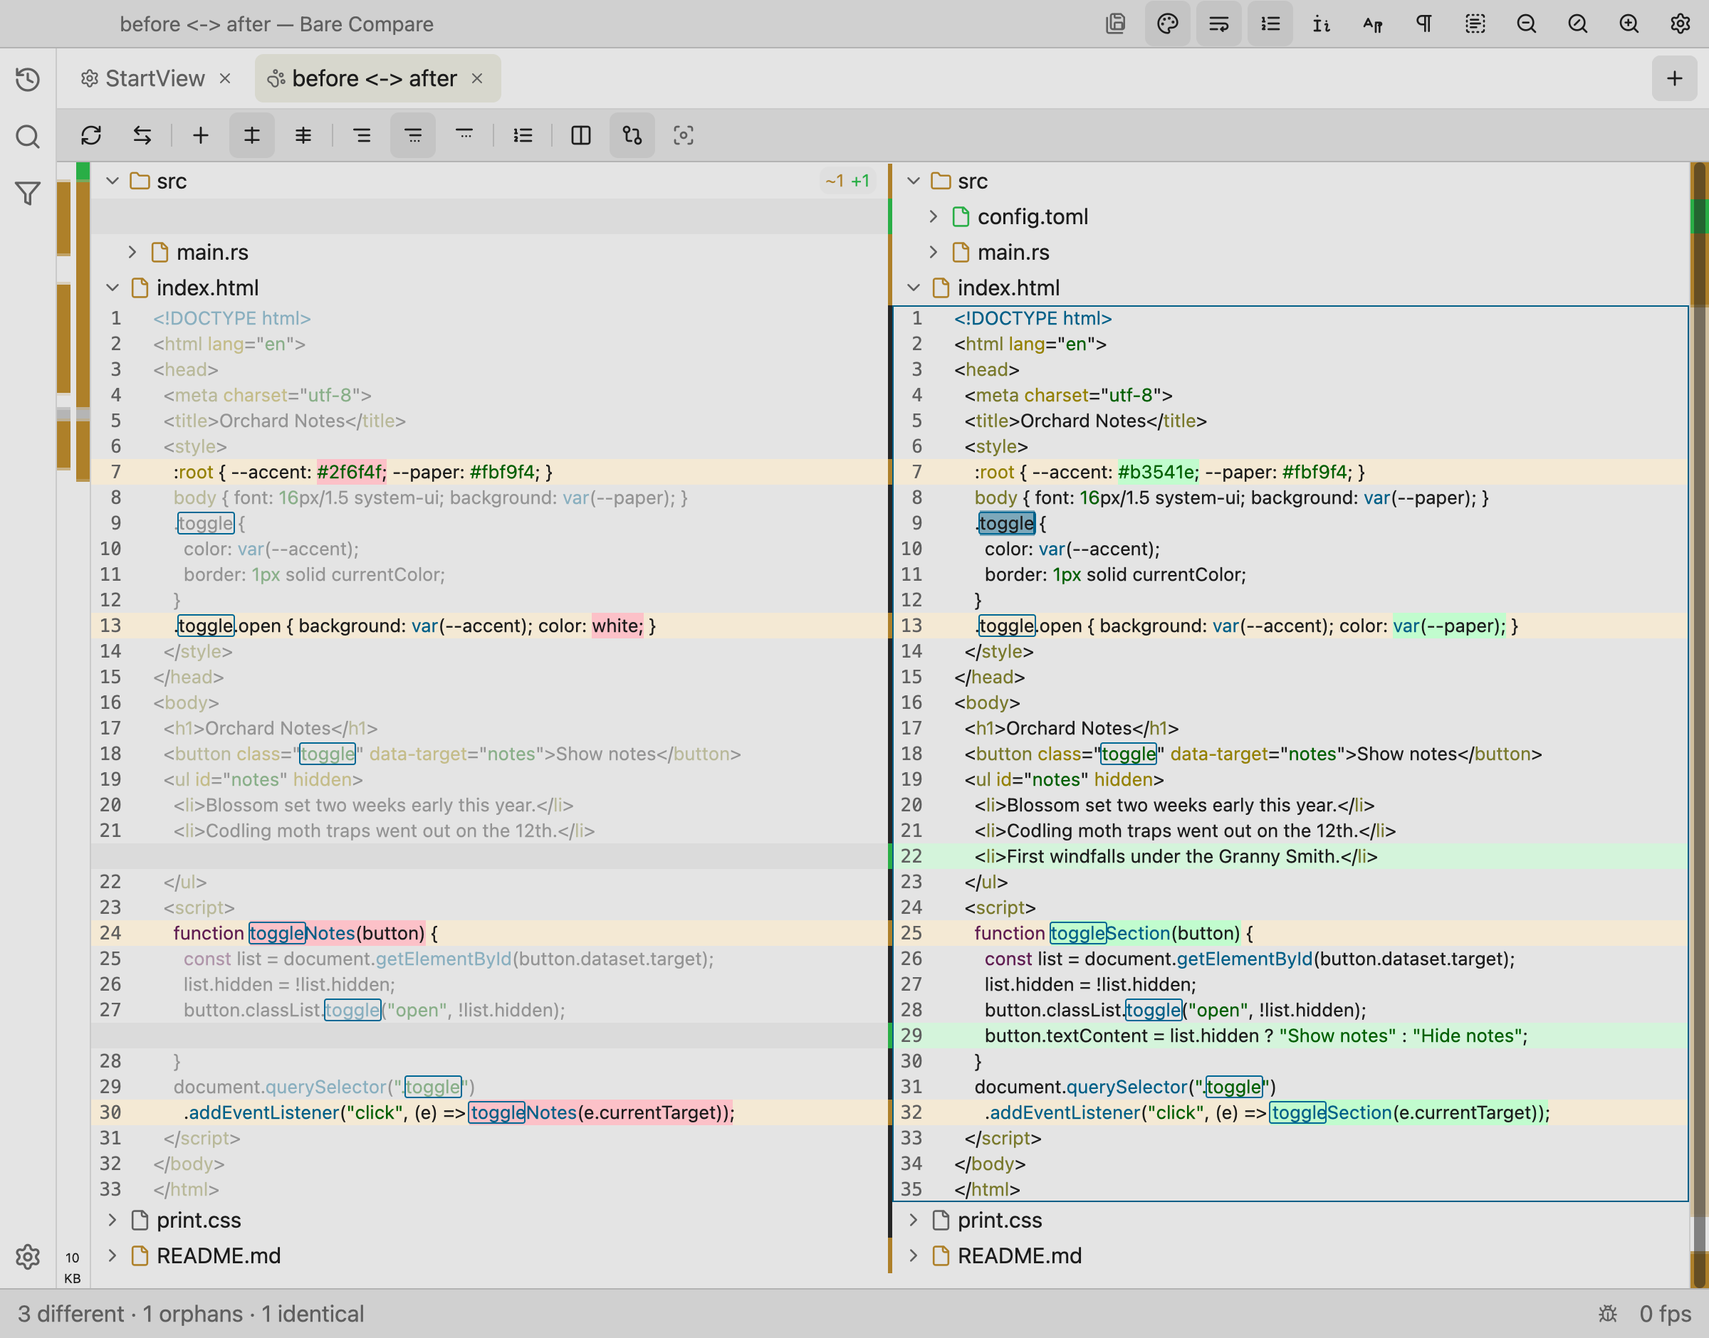Screen dimensions: 1709x1338
Task: Expand main.rs in the left pane
Action: point(132,252)
